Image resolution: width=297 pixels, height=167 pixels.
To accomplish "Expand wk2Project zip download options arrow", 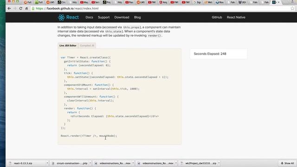I will point(219,163).
